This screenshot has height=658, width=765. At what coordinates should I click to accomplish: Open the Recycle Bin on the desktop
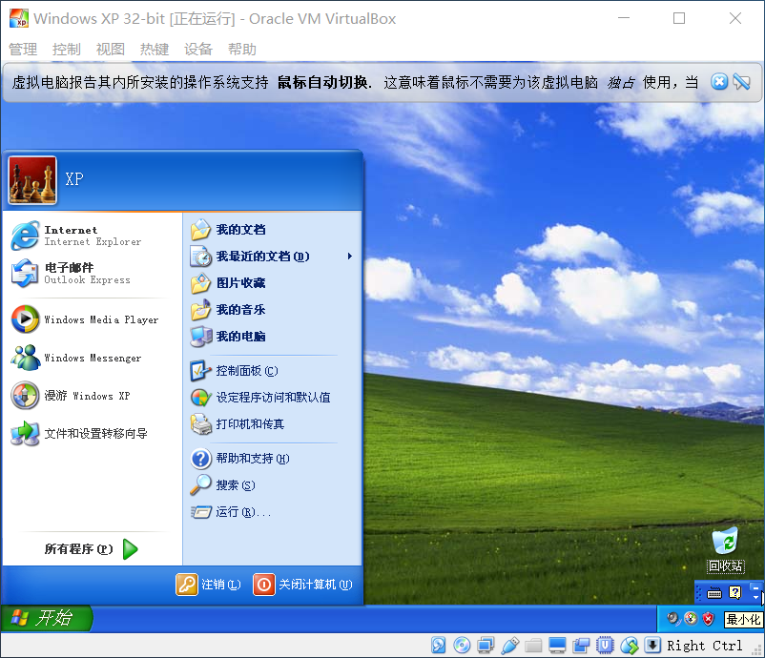click(725, 548)
